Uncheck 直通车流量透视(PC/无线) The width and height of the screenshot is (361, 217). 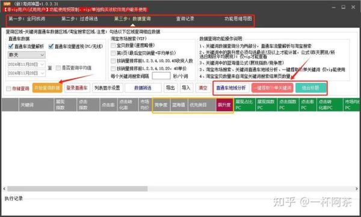pyautogui.click(x=51, y=46)
